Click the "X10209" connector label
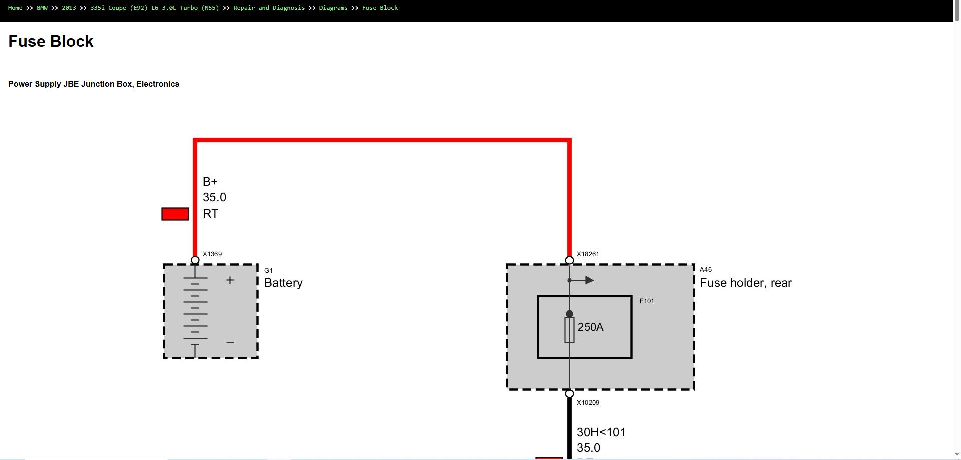 pyautogui.click(x=588, y=402)
